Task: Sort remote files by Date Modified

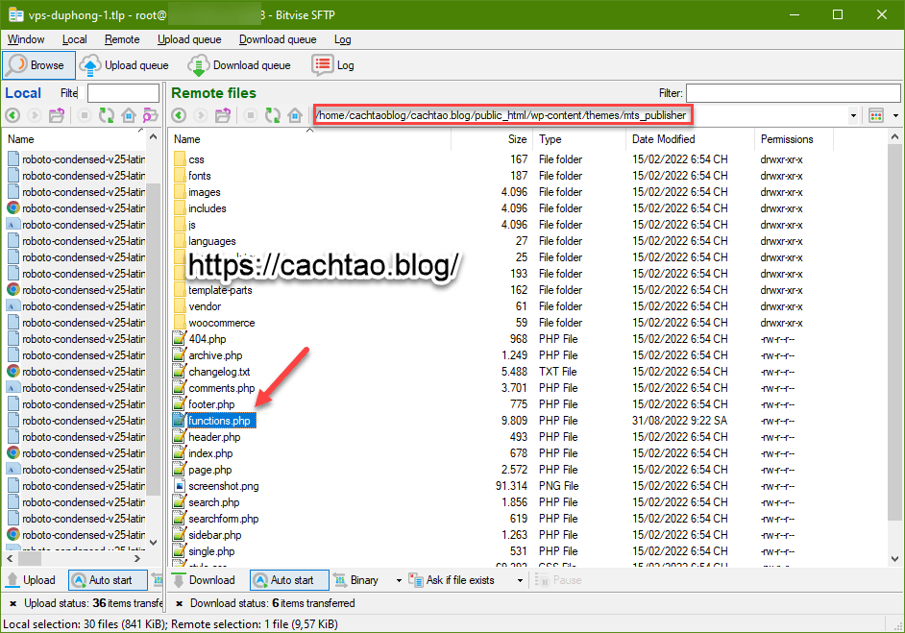Action: coord(690,139)
